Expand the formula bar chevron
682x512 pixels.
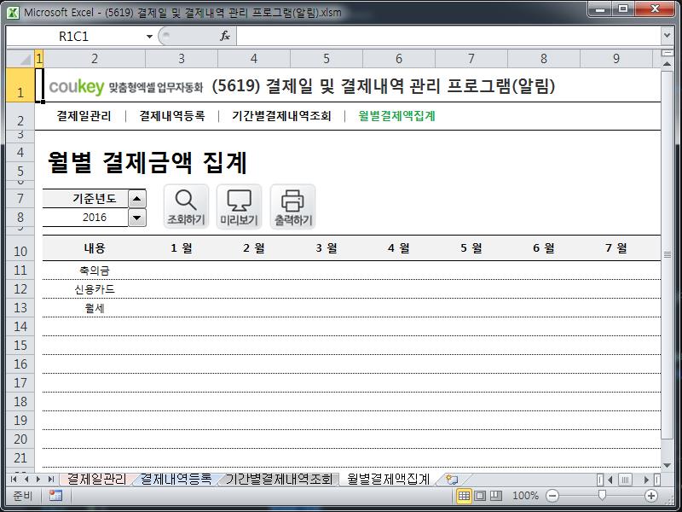point(667,36)
